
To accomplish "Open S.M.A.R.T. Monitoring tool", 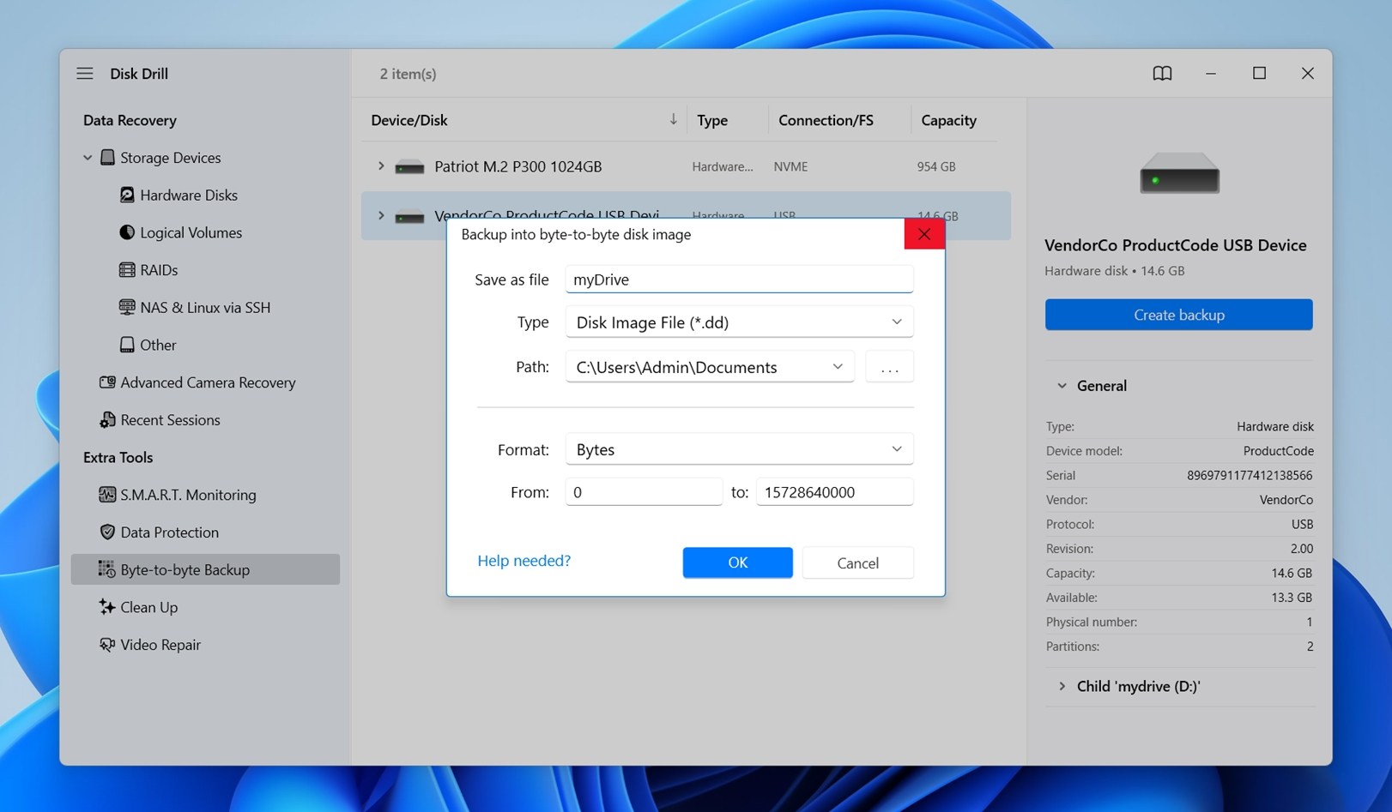I will (188, 495).
